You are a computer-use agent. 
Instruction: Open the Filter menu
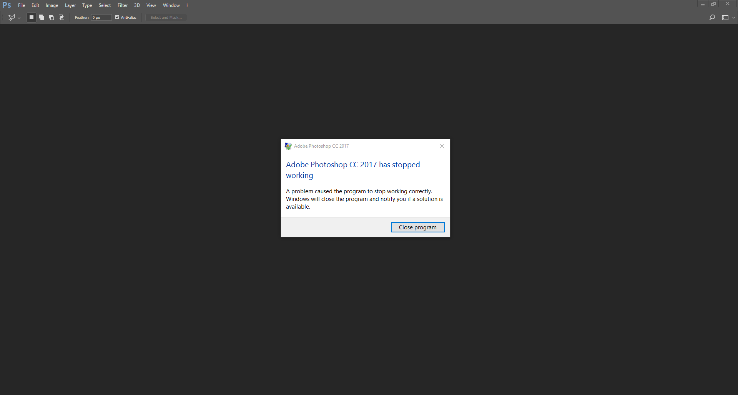pos(122,5)
